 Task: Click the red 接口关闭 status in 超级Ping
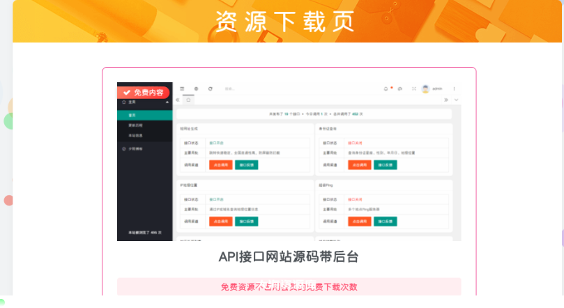tap(355, 199)
